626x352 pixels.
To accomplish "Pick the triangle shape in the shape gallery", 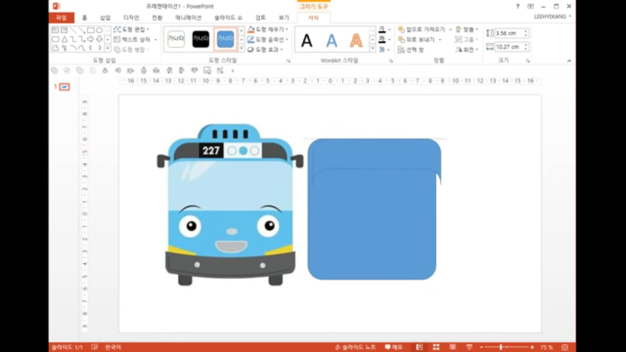I will pyautogui.click(x=65, y=39).
